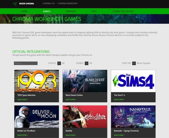This screenshot has width=169, height=138.
Task: Open the Chroma Workshop link
Action: click(x=68, y=3)
